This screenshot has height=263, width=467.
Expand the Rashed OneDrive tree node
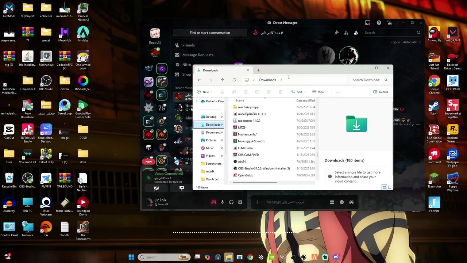tap(197, 101)
